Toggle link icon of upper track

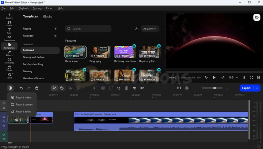pyautogui.click(x=4, y=108)
